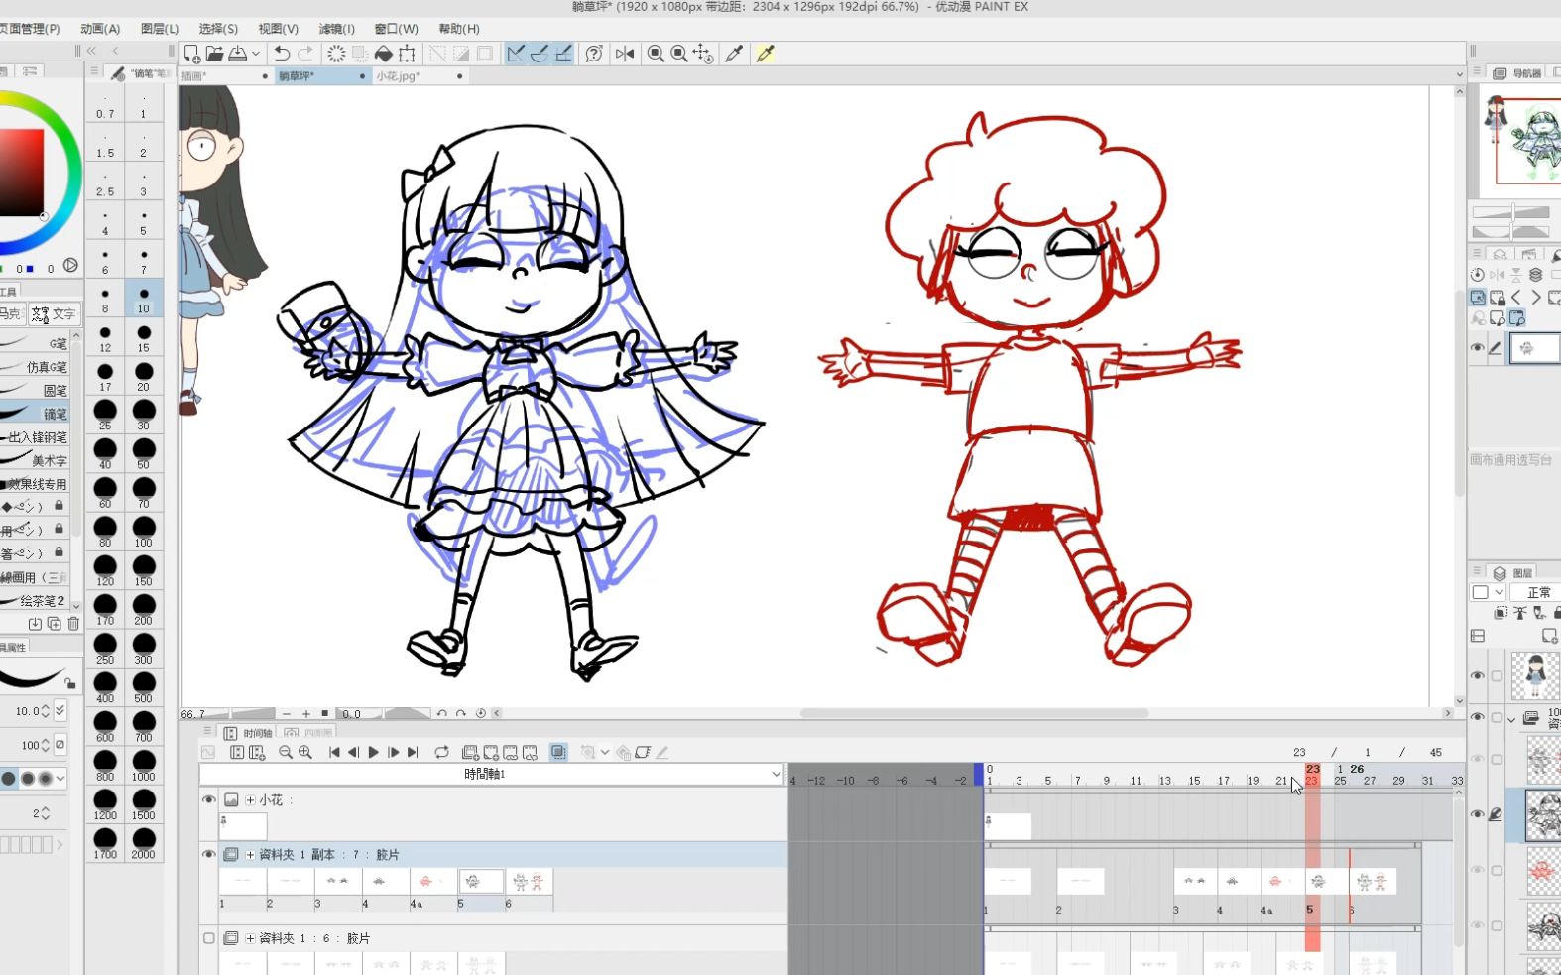The height and width of the screenshot is (975, 1561).
Task: Create a new canvas from the toolbar
Action: (192, 54)
